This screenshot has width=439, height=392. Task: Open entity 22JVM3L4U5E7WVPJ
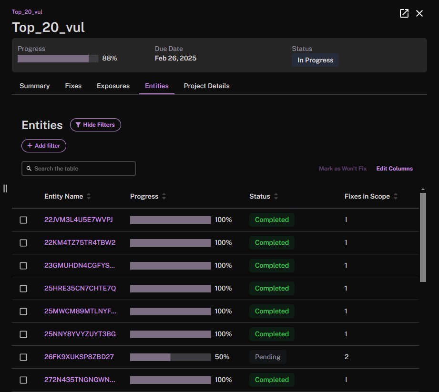(x=78, y=220)
